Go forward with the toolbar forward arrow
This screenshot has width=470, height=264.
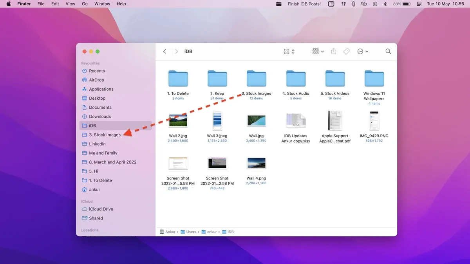tap(176, 51)
